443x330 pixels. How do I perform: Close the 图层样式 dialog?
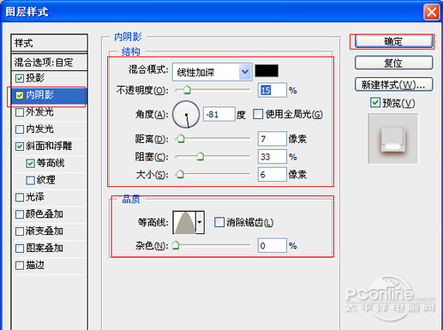point(431,12)
